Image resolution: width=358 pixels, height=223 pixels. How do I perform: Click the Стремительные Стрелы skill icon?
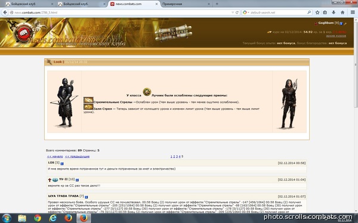pyautogui.click(x=88, y=100)
